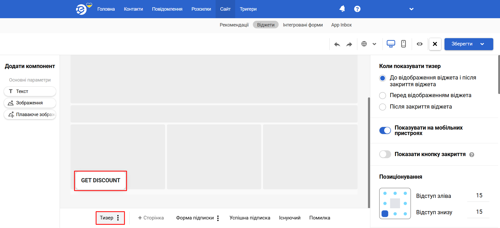Switch to Рекомендації tab
500x228 pixels.
(x=234, y=25)
